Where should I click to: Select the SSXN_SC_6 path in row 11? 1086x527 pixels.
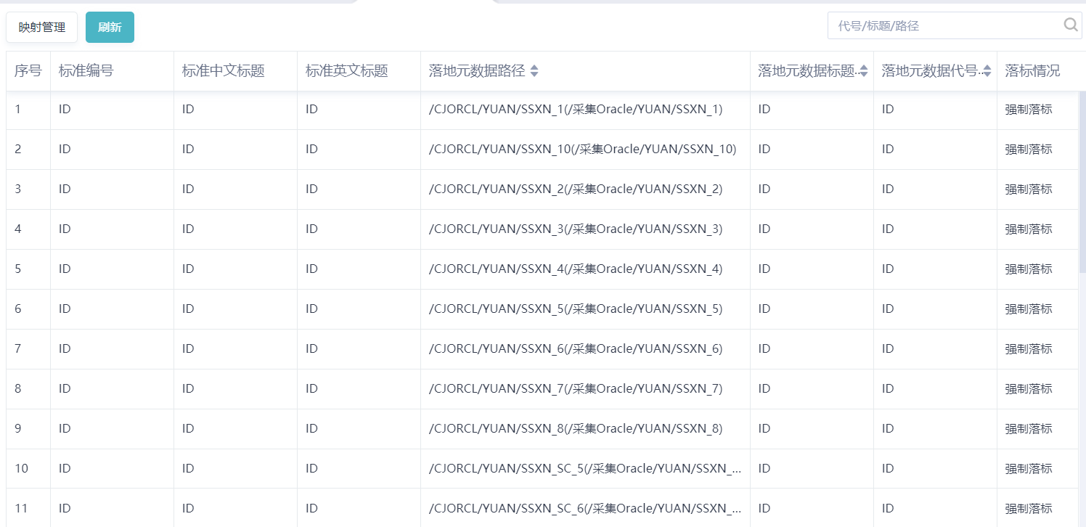click(x=584, y=509)
